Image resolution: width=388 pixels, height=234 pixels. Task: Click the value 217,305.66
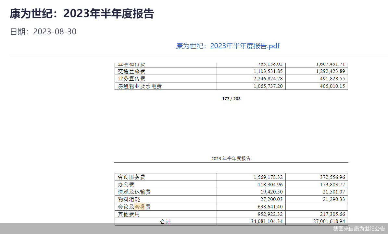tap(332, 214)
